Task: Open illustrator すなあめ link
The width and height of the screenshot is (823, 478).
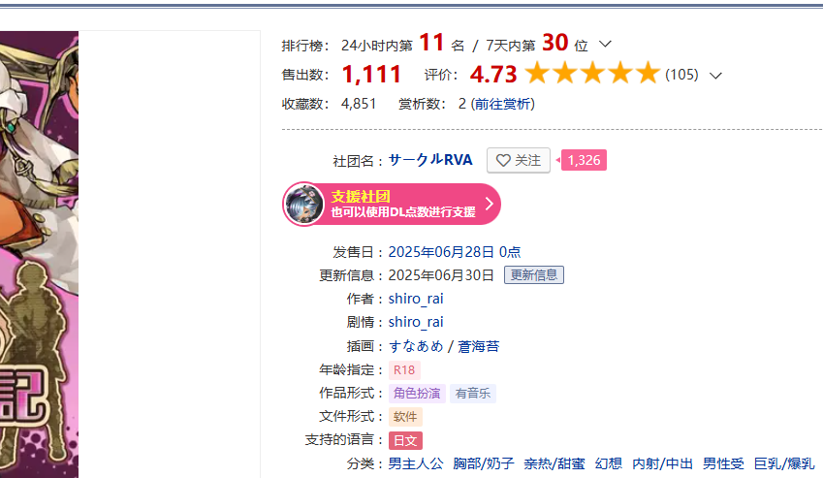Action: (416, 346)
